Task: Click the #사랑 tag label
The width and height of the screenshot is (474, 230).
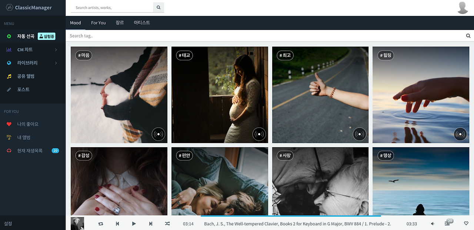Action: click(x=285, y=156)
